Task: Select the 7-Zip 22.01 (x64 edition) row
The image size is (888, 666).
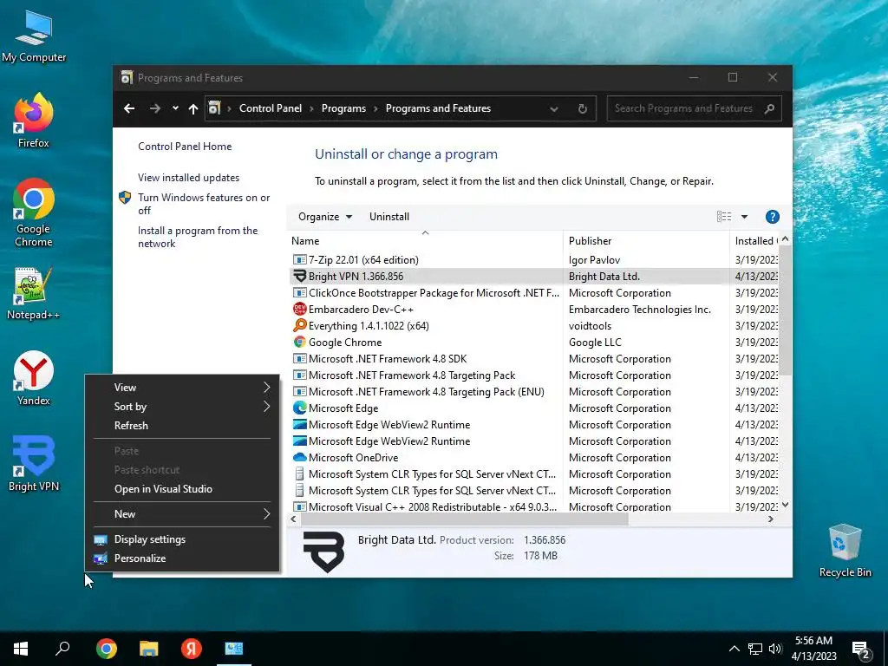Action: (532, 260)
